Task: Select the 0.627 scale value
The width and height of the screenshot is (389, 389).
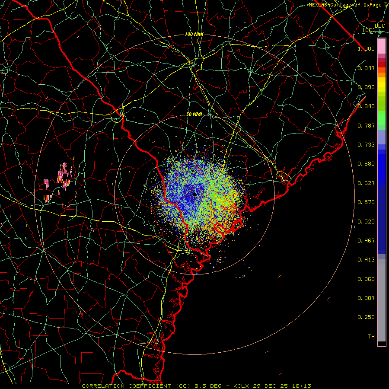Action: pyautogui.click(x=366, y=183)
